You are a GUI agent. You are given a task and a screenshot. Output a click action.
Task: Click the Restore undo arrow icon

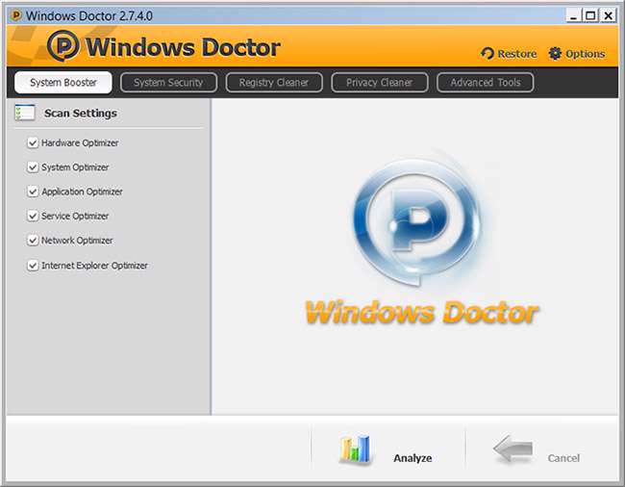(487, 54)
